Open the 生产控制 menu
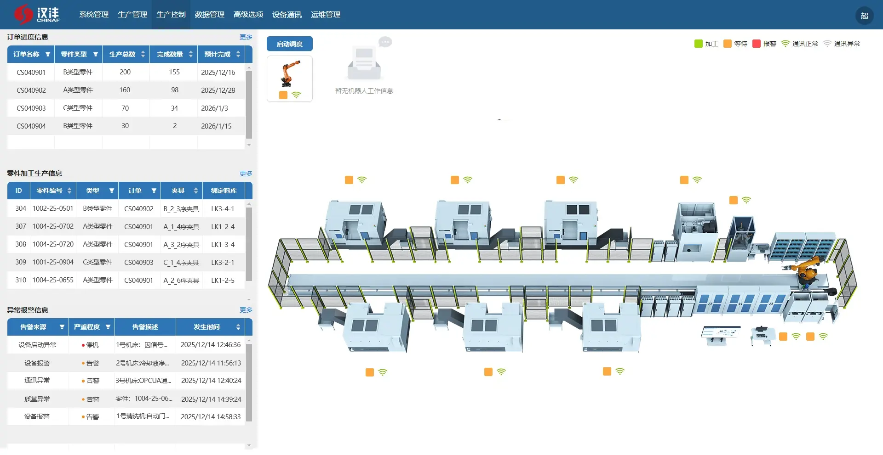883x455 pixels. 171,15
